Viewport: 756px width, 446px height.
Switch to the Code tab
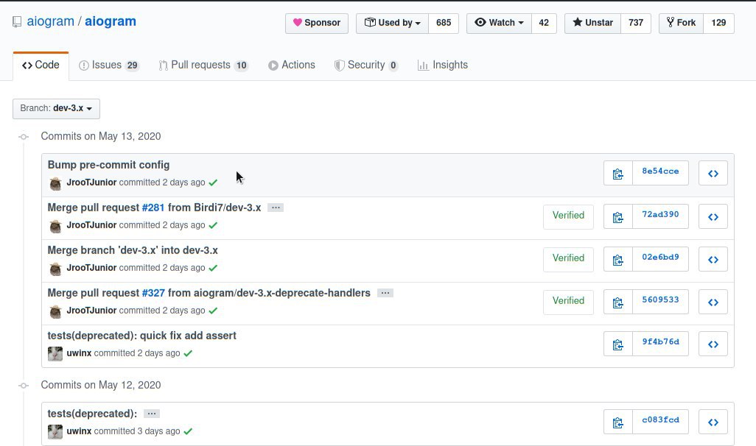41,65
